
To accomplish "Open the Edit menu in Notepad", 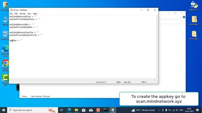I will pos(16,13).
